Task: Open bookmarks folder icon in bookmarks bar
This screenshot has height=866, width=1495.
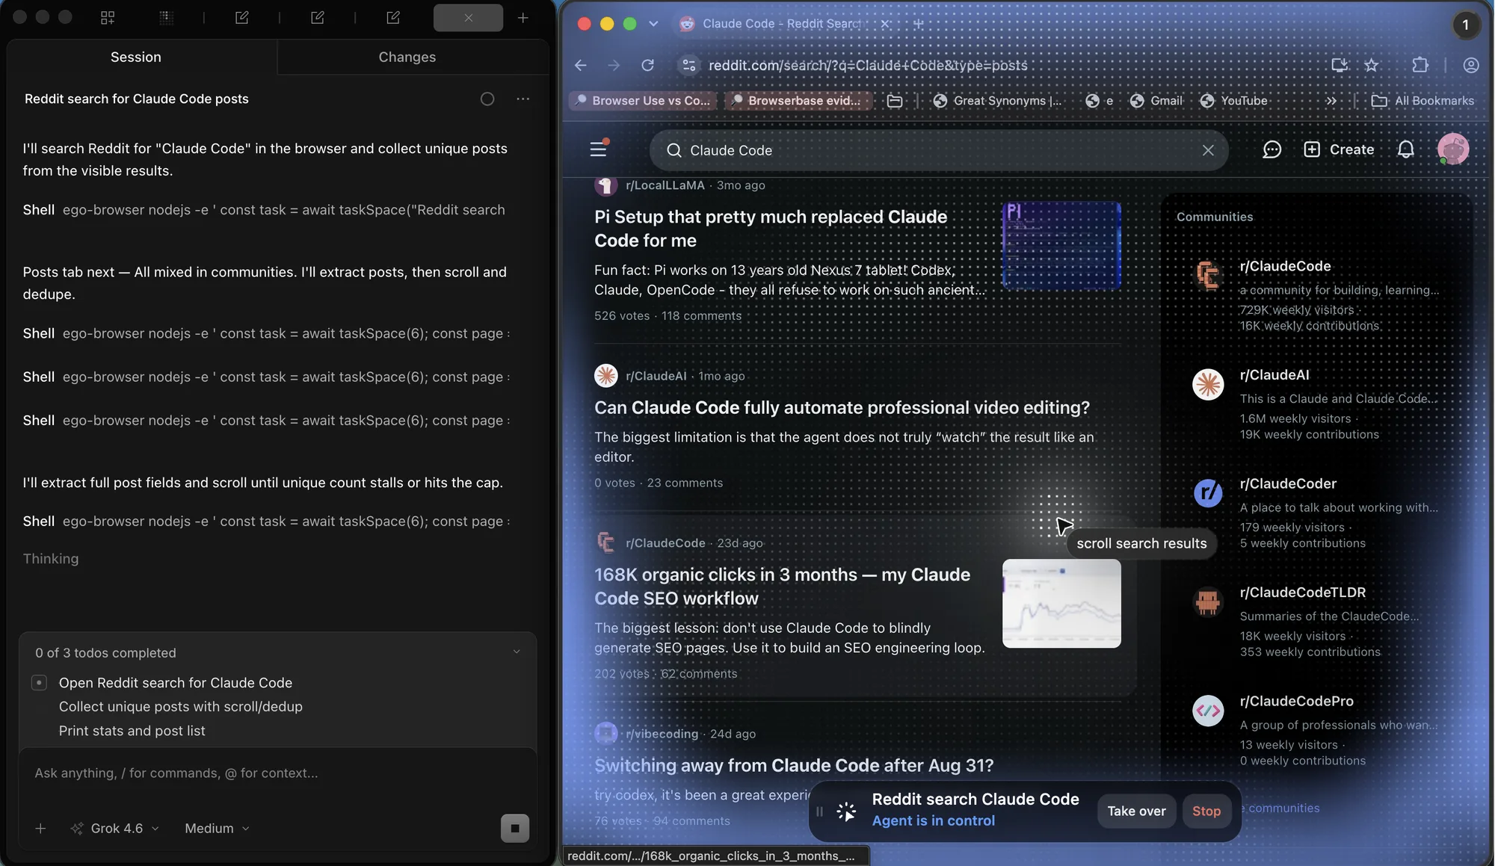Action: pos(895,101)
